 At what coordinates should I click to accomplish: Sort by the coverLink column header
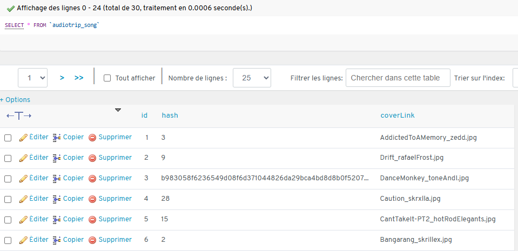[x=398, y=116]
